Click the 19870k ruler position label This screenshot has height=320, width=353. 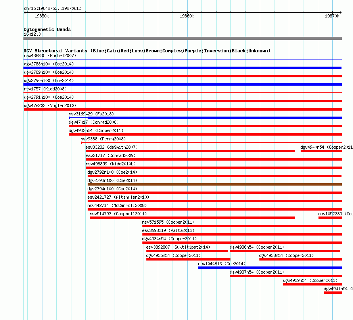coord(332,16)
